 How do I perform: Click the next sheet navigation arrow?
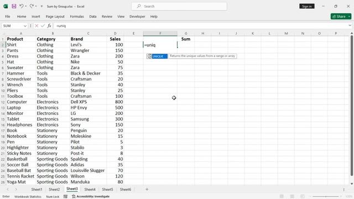click(x=16, y=189)
